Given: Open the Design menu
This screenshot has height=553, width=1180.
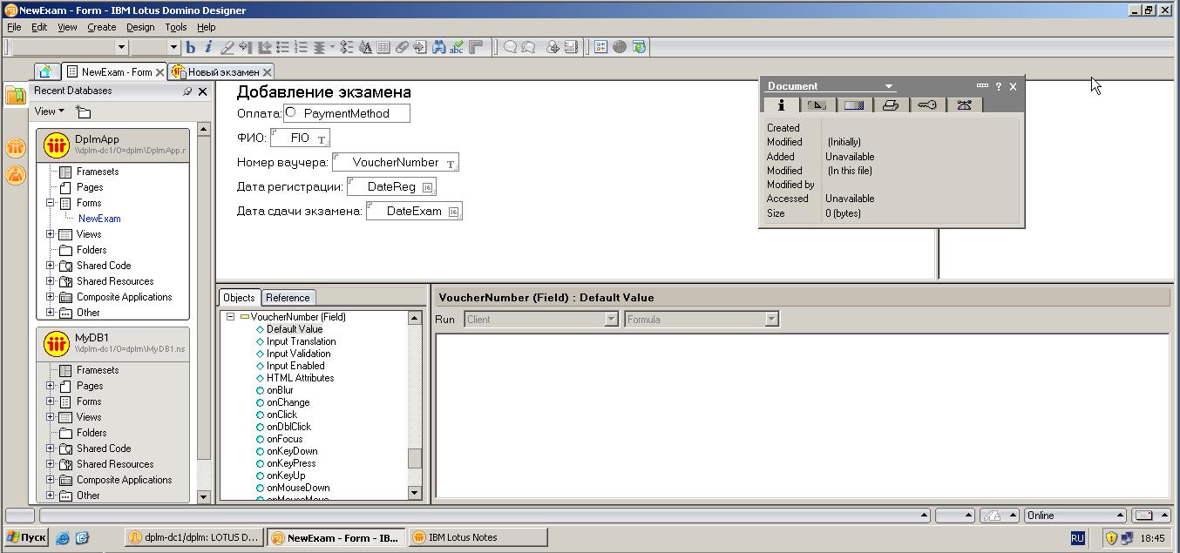Looking at the screenshot, I should (140, 27).
